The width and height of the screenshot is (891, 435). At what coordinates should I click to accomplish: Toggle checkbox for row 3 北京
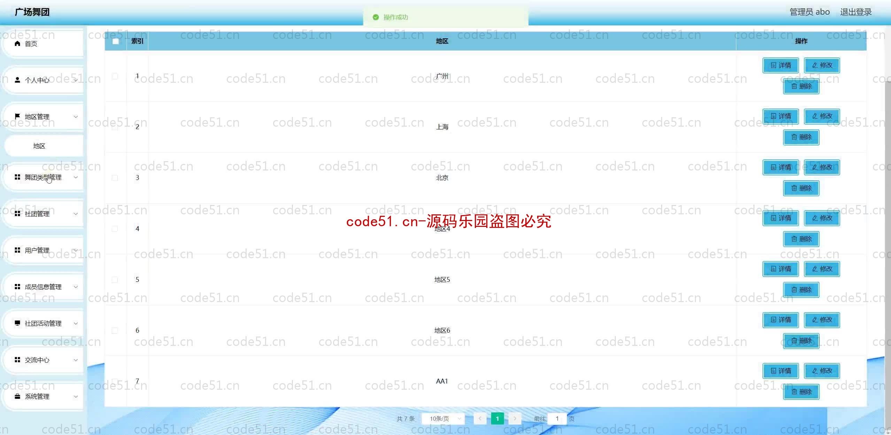(x=114, y=178)
